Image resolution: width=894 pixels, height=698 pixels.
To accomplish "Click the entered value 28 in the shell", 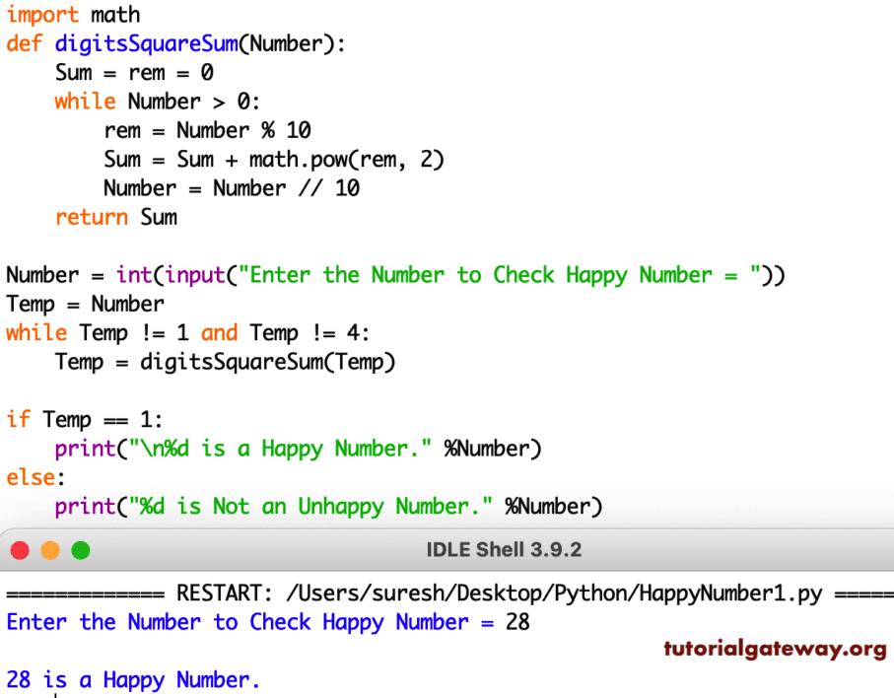I will (520, 621).
